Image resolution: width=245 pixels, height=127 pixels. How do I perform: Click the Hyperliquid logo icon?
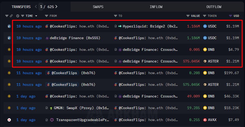[120, 26]
